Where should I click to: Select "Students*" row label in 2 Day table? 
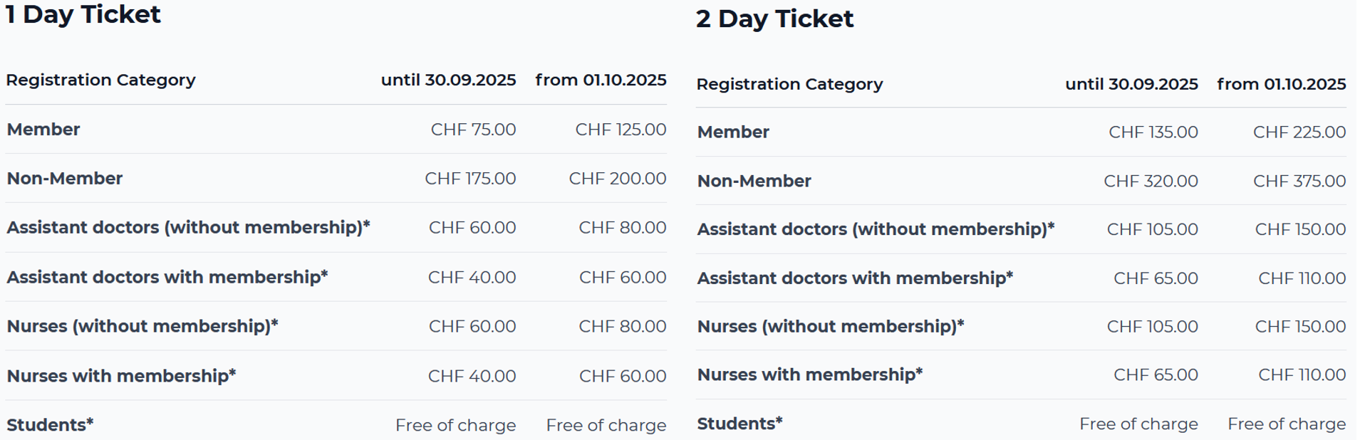tap(739, 424)
